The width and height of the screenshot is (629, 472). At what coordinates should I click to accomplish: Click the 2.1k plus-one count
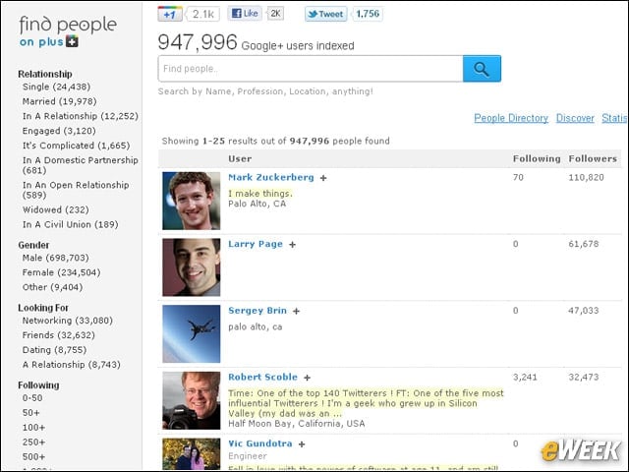[203, 14]
